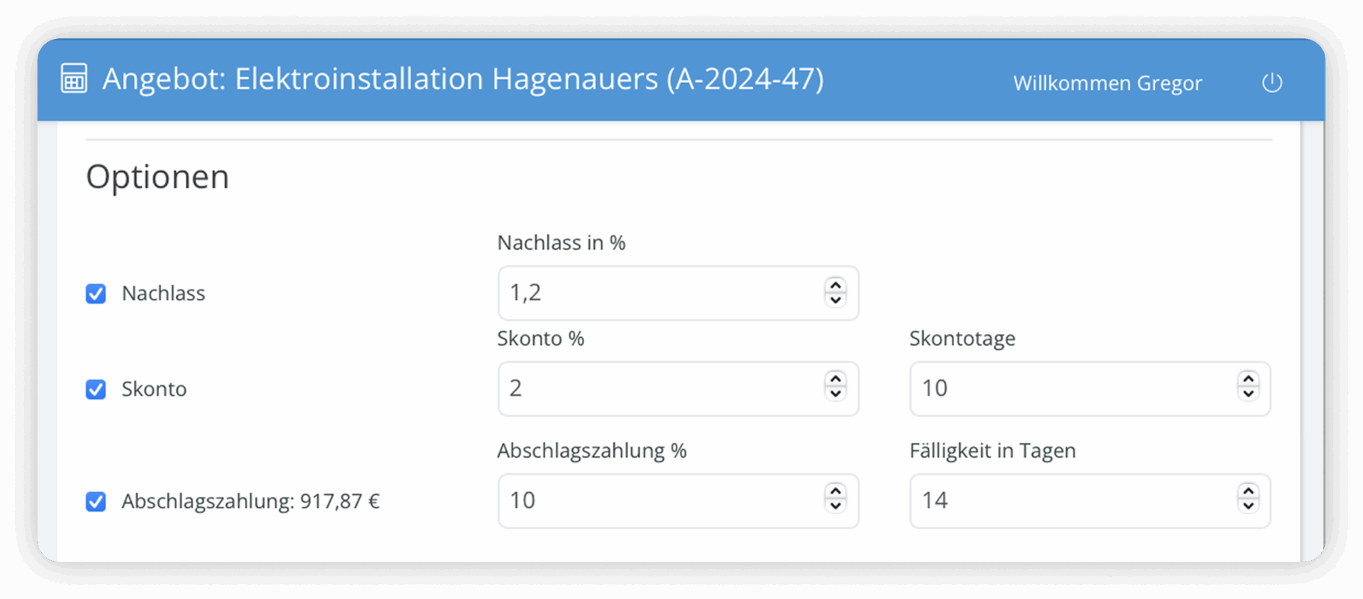Select the Fälligkeit in Tagen field
Viewport: 1363px width, 599px height.
coord(1090,500)
